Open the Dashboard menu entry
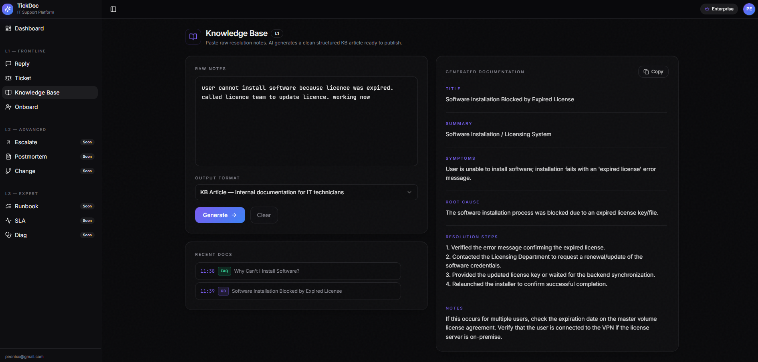 [29, 28]
